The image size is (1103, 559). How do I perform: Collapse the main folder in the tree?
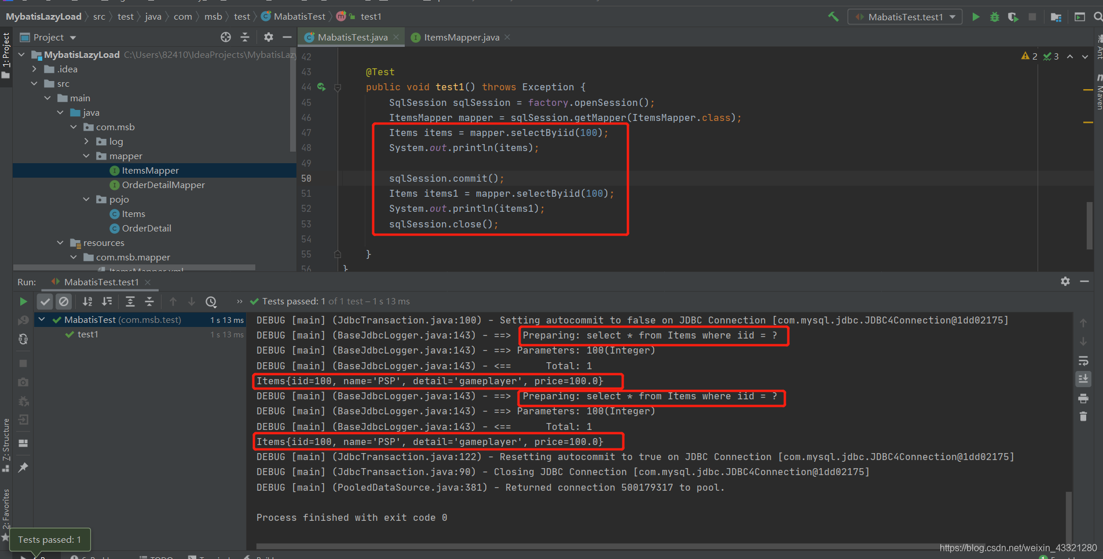tap(47, 98)
